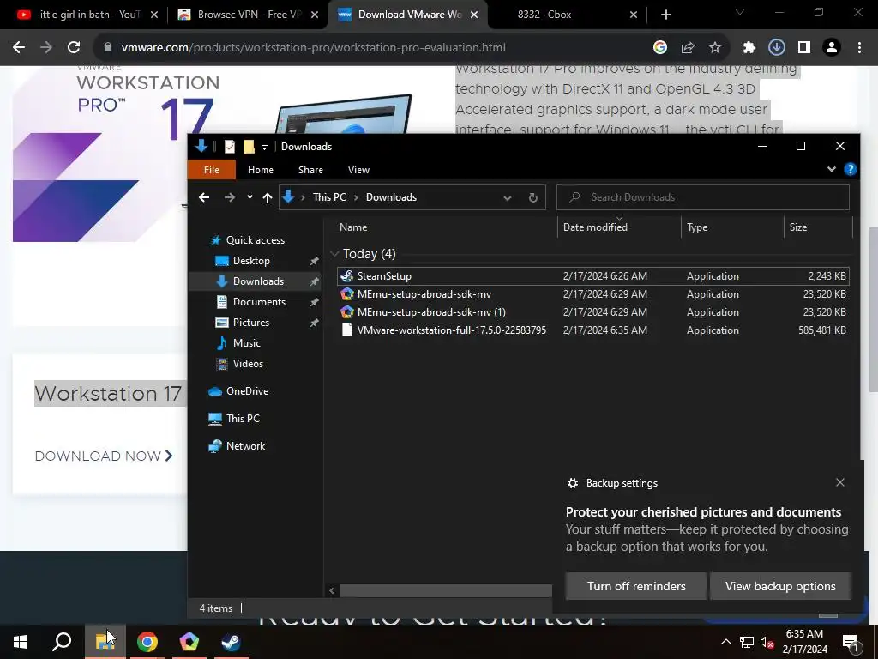Click the horizontal scrollbar in Explorer
The height and width of the screenshot is (659, 878).
[x=445, y=590]
